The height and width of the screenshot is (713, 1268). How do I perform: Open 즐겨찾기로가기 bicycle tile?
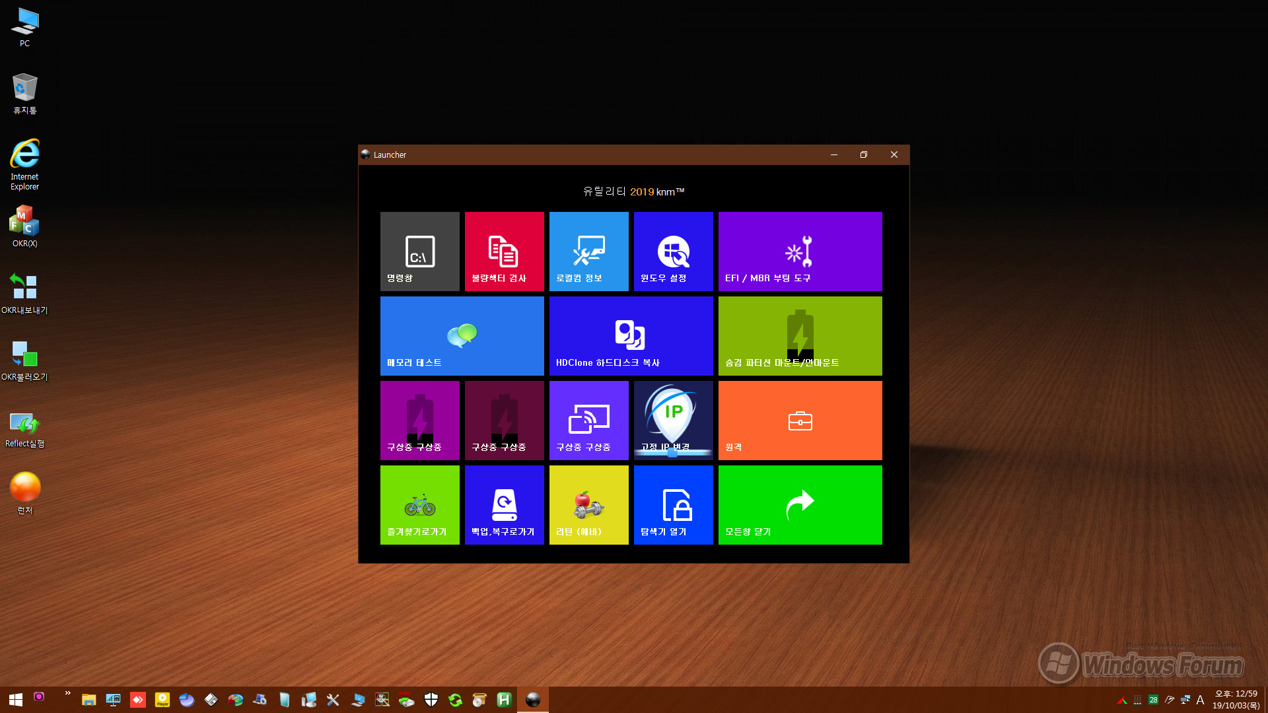coord(419,505)
